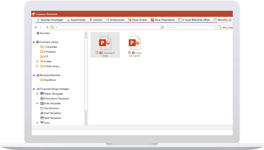Click the empower Bibliothek title logo
264x150 pixels.
(33, 14)
